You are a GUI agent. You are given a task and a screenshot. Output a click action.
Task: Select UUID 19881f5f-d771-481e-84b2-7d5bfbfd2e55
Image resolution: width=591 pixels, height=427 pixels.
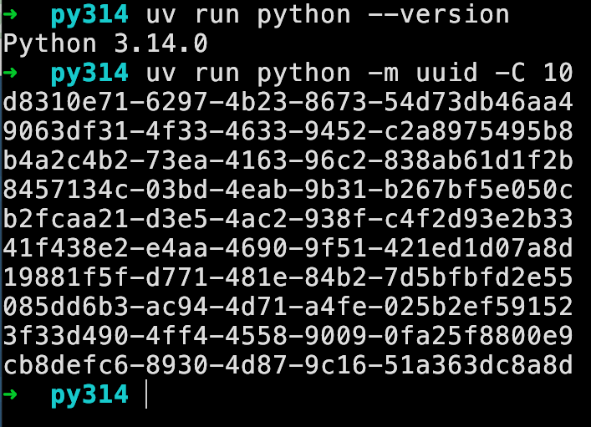pyautogui.click(x=288, y=277)
